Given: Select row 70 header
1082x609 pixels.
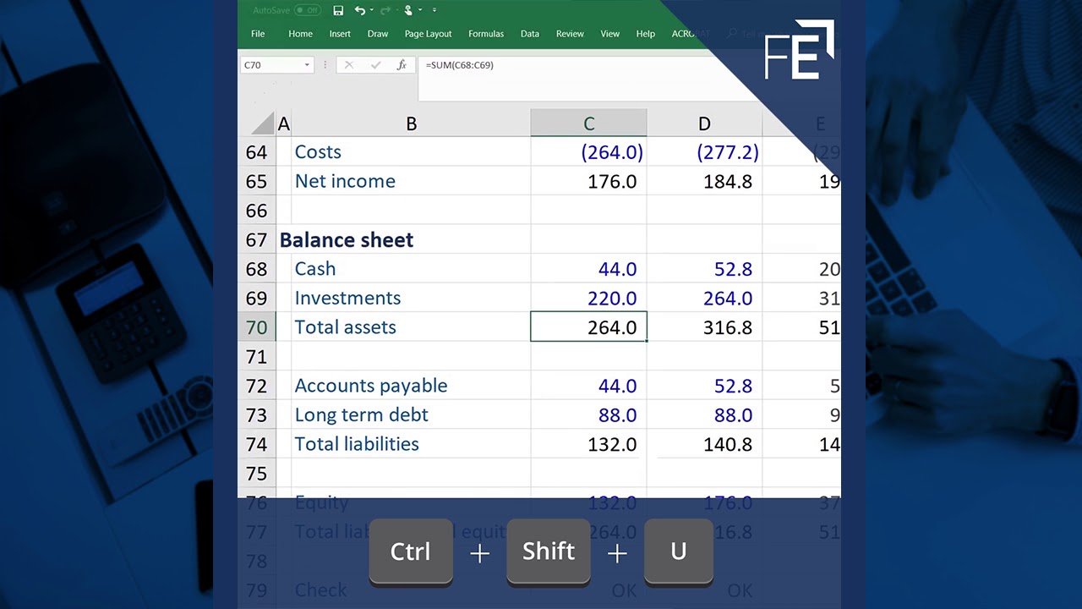Looking at the screenshot, I should (x=257, y=327).
